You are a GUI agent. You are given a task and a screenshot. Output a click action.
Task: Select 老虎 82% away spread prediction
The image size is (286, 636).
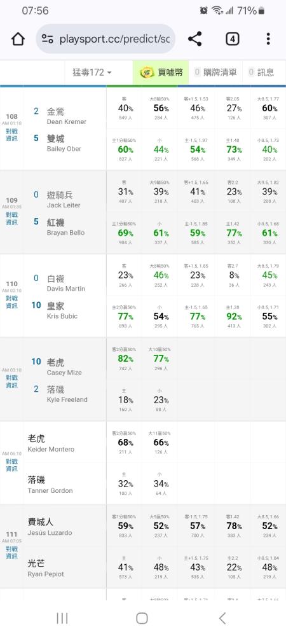click(124, 359)
